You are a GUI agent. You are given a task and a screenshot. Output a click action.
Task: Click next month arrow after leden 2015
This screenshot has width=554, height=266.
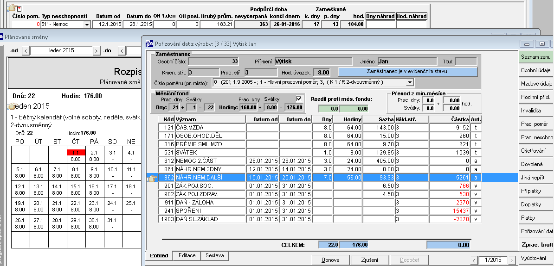[x=97, y=51]
